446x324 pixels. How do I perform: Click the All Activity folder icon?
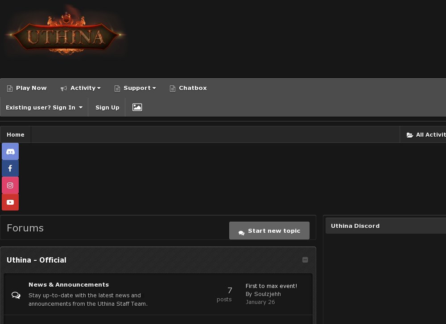click(409, 135)
